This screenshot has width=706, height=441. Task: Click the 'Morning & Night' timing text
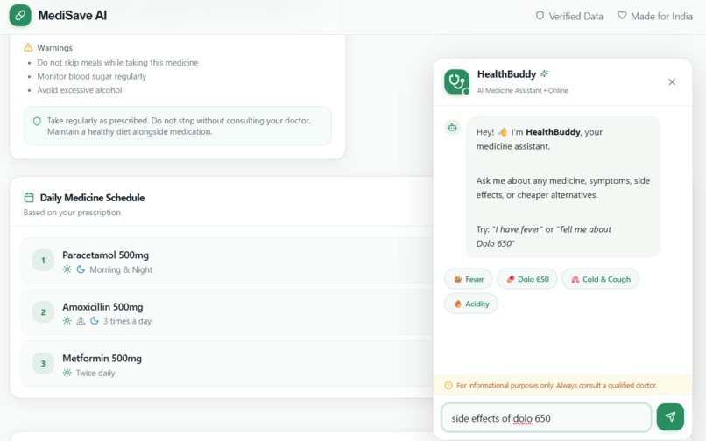tap(121, 270)
